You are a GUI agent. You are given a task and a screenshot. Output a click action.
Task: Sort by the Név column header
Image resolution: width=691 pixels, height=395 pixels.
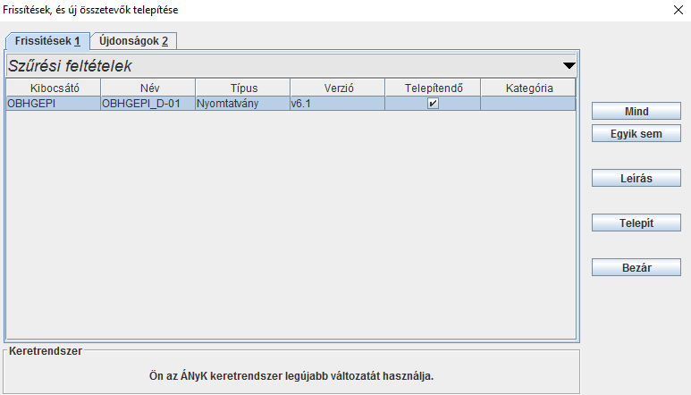(148, 88)
